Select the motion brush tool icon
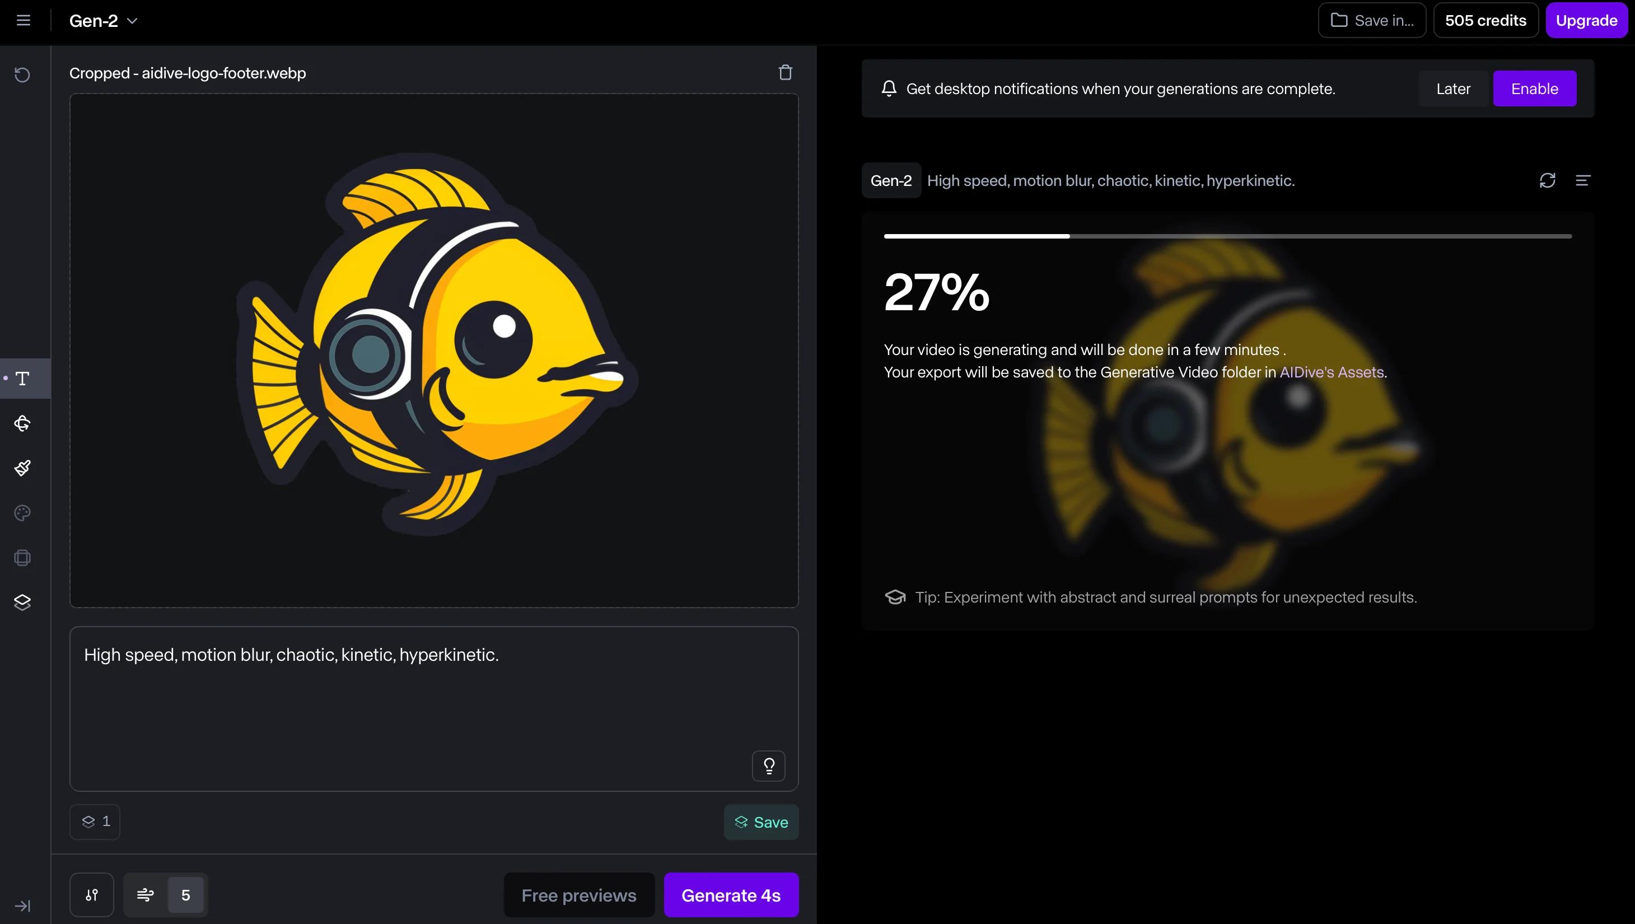The width and height of the screenshot is (1635, 924). pyautogui.click(x=22, y=468)
